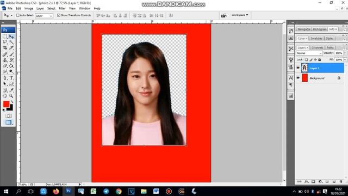348x196 pixels.
Task: Click the Go to Bridge icon
Action: click(x=223, y=15)
